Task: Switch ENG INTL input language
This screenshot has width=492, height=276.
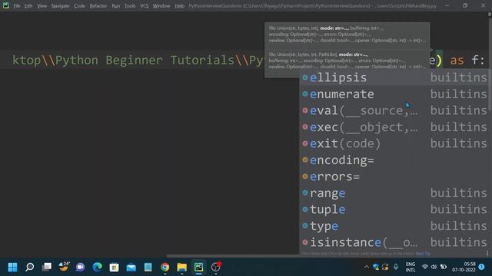Action: (x=411, y=268)
